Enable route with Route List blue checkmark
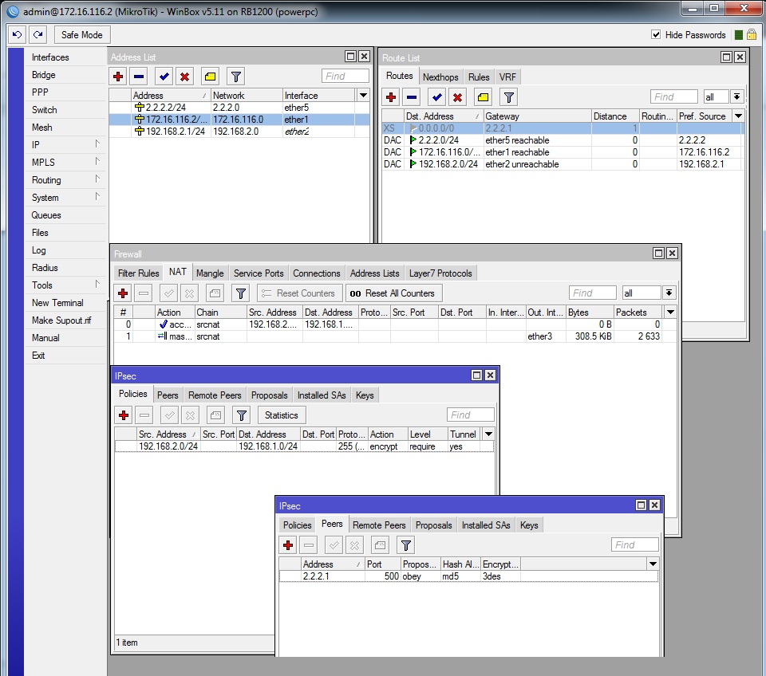Image resolution: width=766 pixels, height=676 pixels. click(x=436, y=97)
